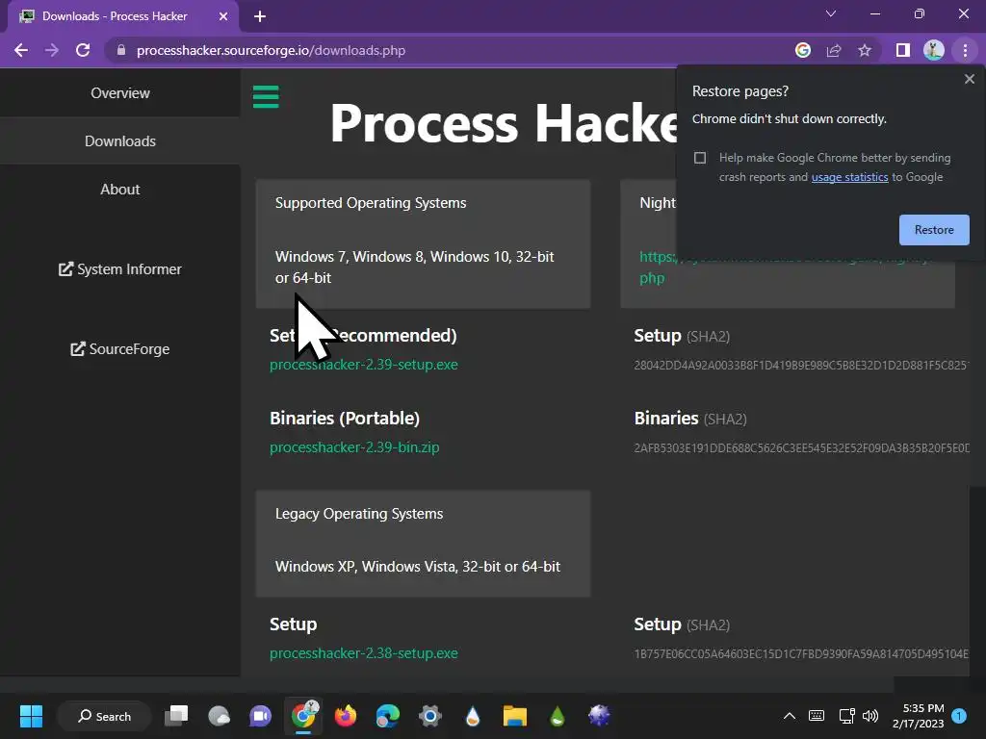Open the network tray icon
This screenshot has width=986, height=739.
click(x=846, y=716)
